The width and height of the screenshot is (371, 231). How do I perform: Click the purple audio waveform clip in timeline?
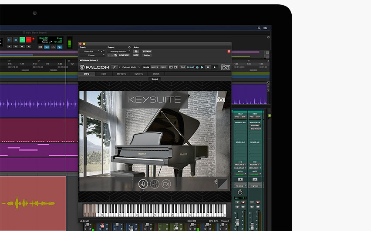(39, 101)
